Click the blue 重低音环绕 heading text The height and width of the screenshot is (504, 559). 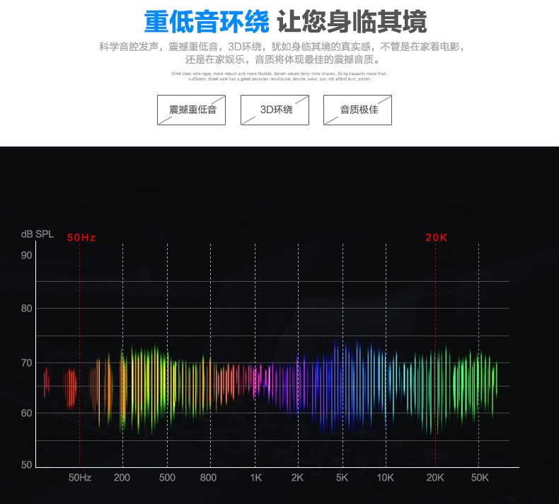coord(207,22)
